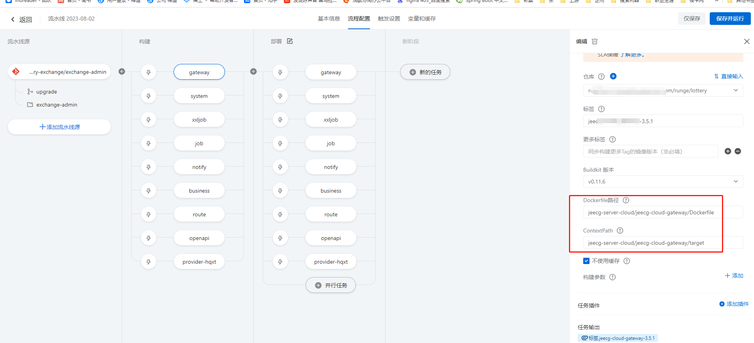Select the build stage xxljob task
Screen dimensions: 754x343
tap(199, 120)
